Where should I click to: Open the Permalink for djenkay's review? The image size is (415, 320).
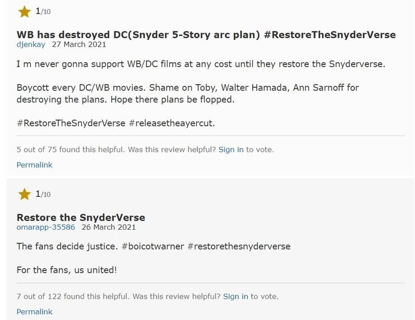point(34,165)
